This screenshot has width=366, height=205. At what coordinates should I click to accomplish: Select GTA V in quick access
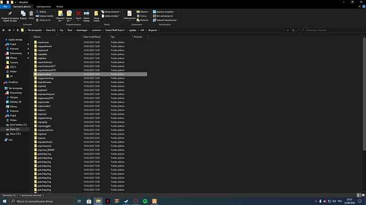(13, 67)
